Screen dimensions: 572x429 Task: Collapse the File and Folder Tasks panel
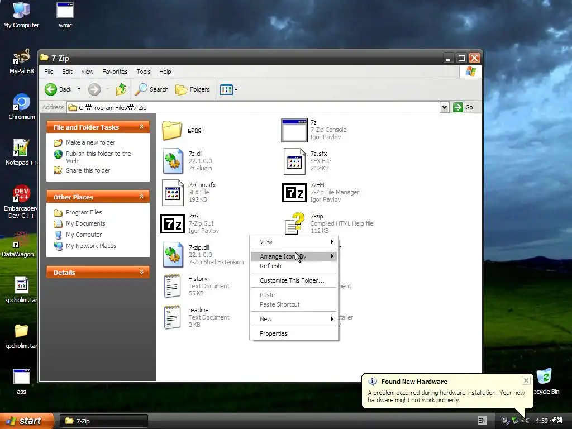tap(141, 127)
